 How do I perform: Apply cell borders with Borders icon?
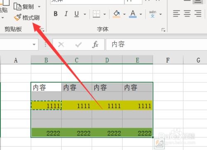[x=96, y=14]
